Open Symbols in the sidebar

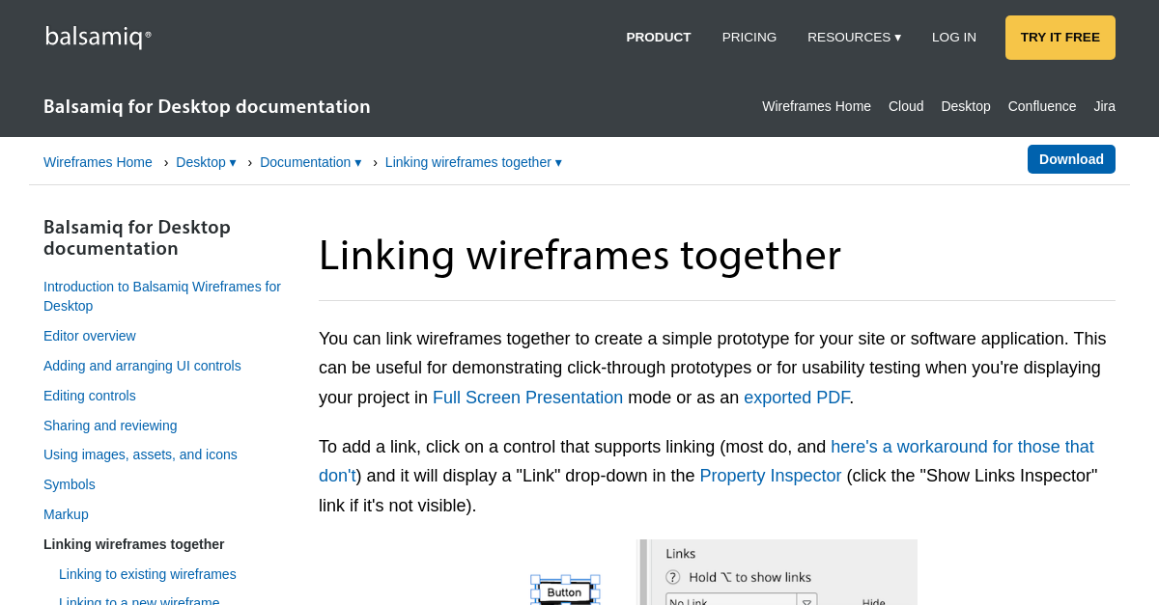coord(70,484)
